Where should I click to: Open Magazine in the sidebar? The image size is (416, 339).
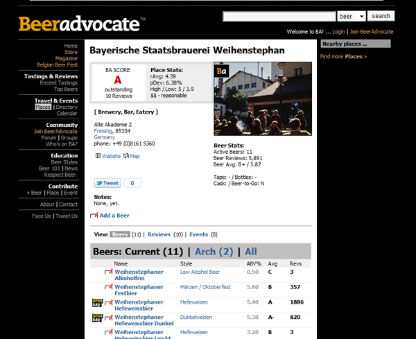click(67, 59)
